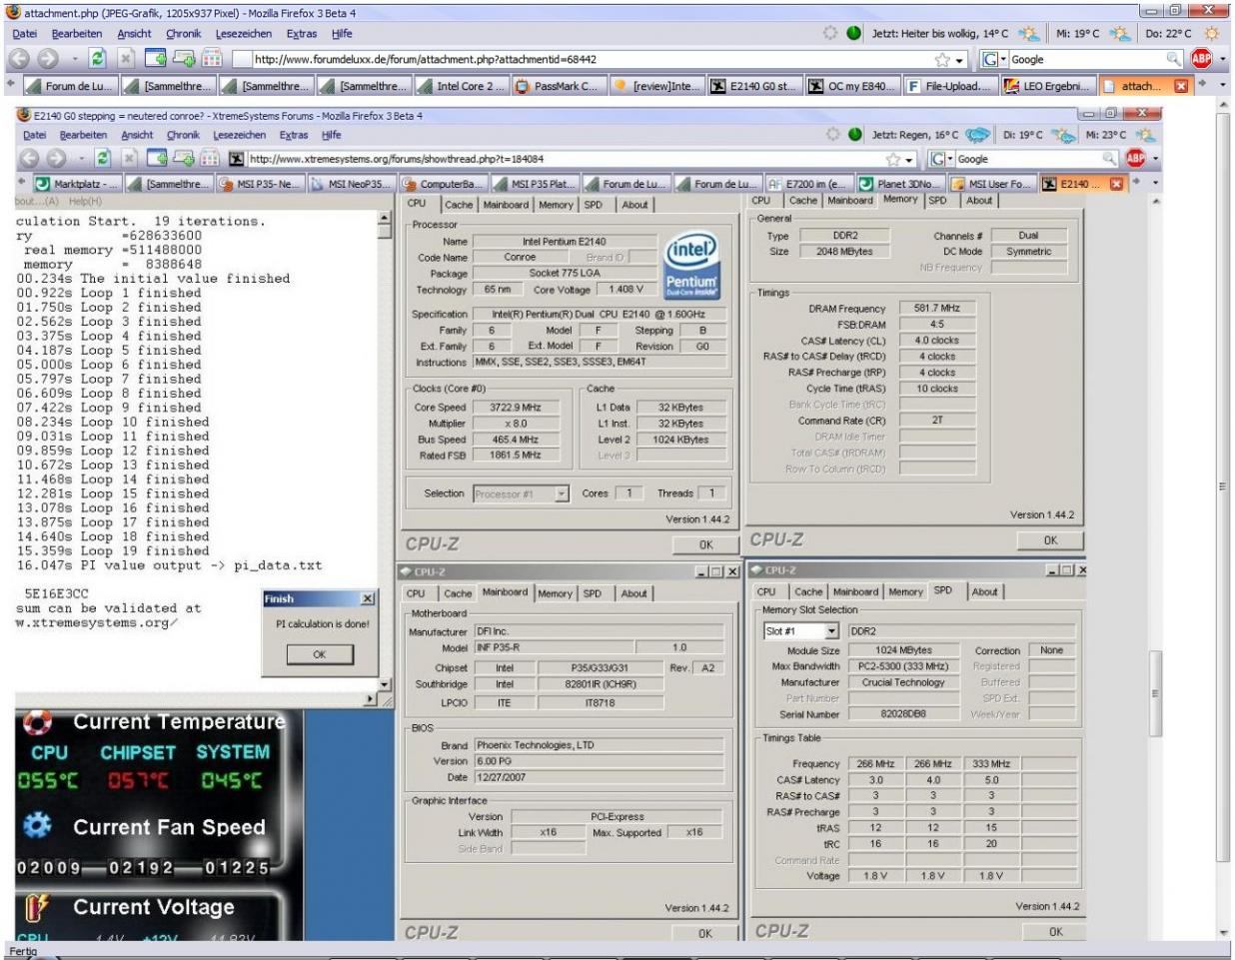The width and height of the screenshot is (1235, 960).
Task: Click the green weather status icon in outer menu bar
Action: coord(853,33)
